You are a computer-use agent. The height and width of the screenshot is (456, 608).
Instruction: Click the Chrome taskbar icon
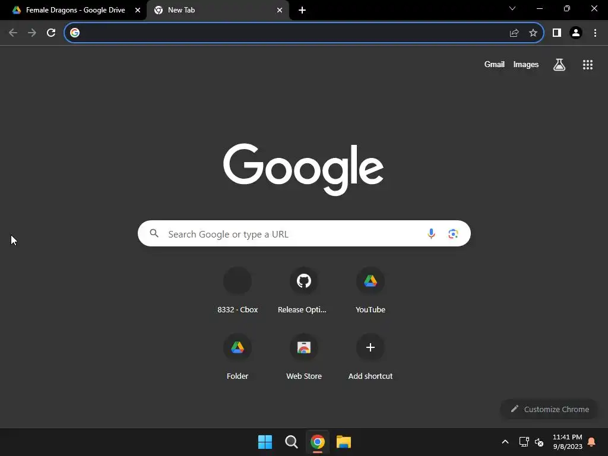point(318,442)
